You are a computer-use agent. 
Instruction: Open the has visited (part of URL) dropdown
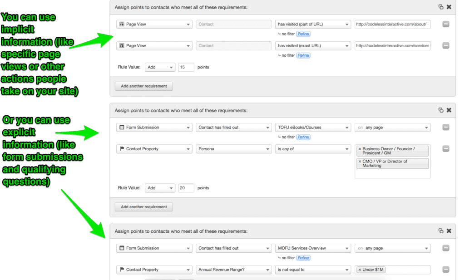[313, 24]
